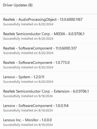Select Realtek AudioProcessingObject 13.0.6000.1167 entry
Viewport: 97px width, 129px height.
tap(48, 22)
